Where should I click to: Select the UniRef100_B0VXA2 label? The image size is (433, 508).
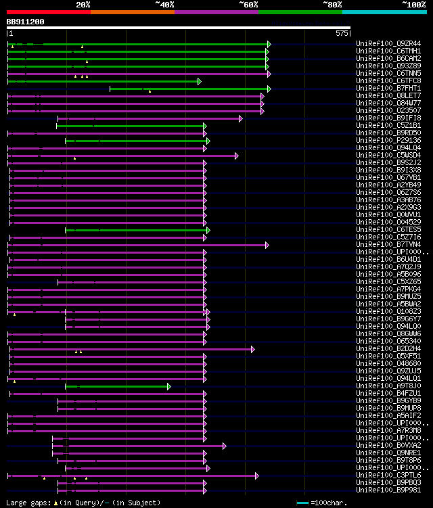(388, 446)
